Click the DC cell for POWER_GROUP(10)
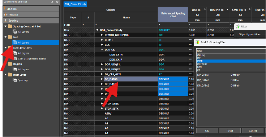Viewport: 266px width, 137px height. point(173,35)
